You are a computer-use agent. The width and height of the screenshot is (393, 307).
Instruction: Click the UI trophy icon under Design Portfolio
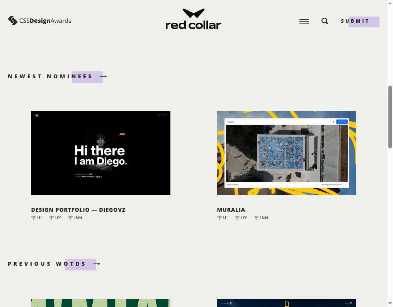point(34,218)
